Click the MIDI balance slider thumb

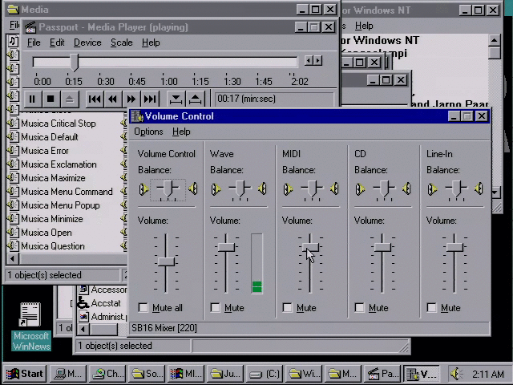pos(312,188)
